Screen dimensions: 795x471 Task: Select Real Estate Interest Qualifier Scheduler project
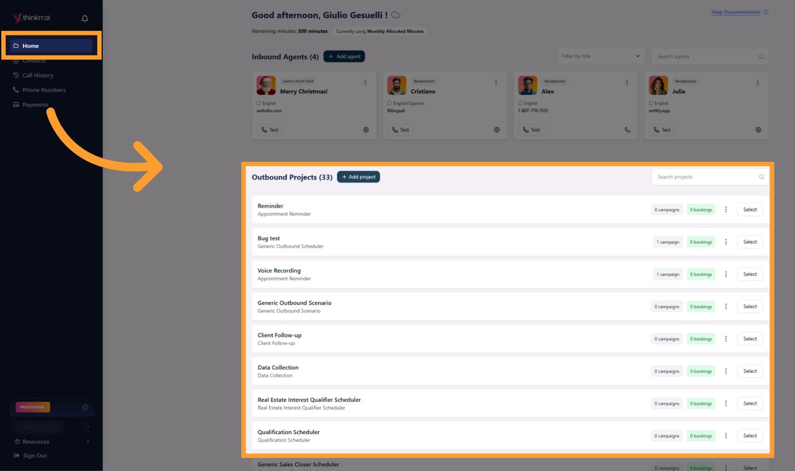[x=750, y=403]
